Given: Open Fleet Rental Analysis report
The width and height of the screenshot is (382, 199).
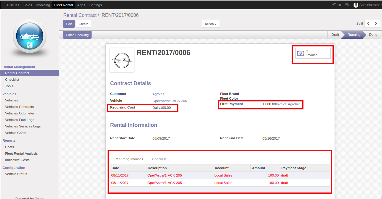Looking at the screenshot, I should point(21,153).
